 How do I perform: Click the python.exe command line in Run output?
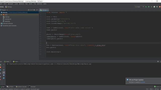49,64
